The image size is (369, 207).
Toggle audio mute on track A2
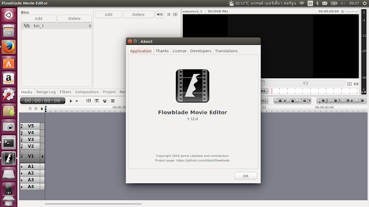22,174
